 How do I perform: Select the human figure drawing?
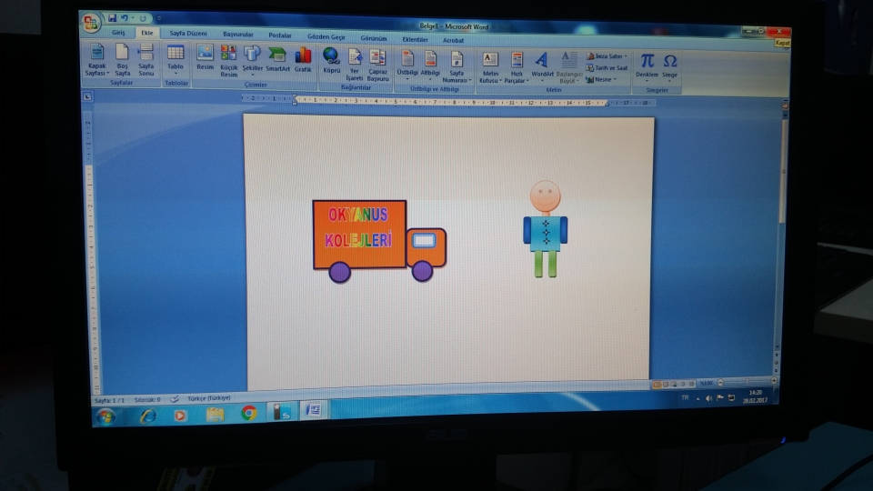click(x=545, y=229)
